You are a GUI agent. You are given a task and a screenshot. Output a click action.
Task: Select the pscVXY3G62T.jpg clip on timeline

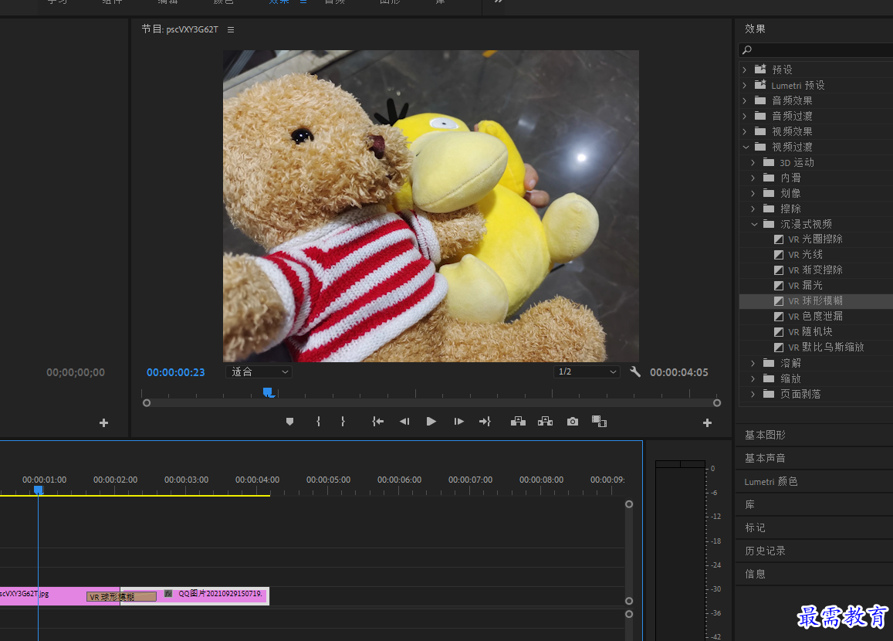59,595
